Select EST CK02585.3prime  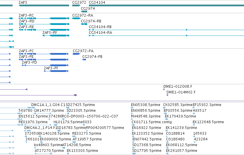pyautogui.click(x=178, y=105)
